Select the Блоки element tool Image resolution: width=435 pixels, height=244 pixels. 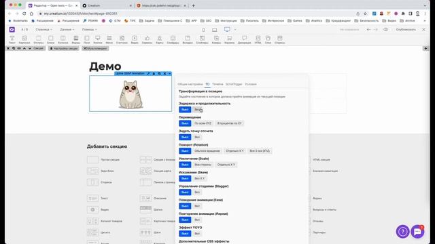(51, 39)
